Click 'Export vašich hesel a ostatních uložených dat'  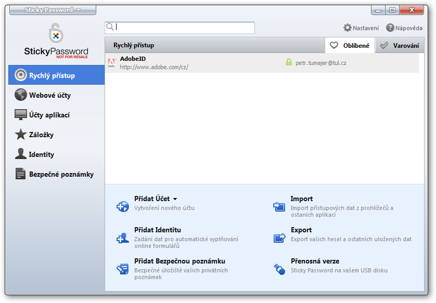(x=351, y=239)
